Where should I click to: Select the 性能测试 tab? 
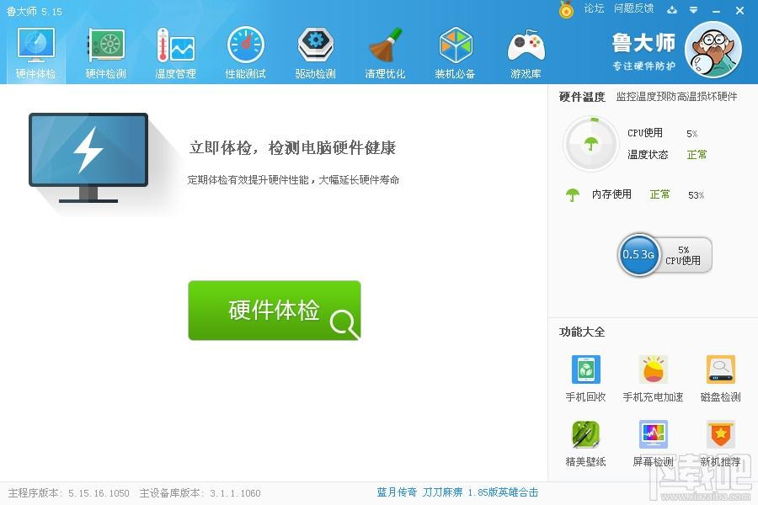coord(246,53)
